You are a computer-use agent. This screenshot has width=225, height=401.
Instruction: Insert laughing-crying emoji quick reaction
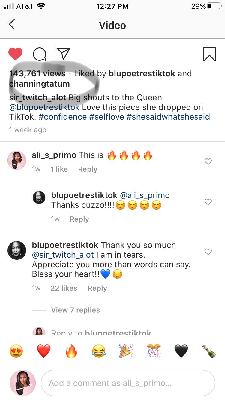99,351
